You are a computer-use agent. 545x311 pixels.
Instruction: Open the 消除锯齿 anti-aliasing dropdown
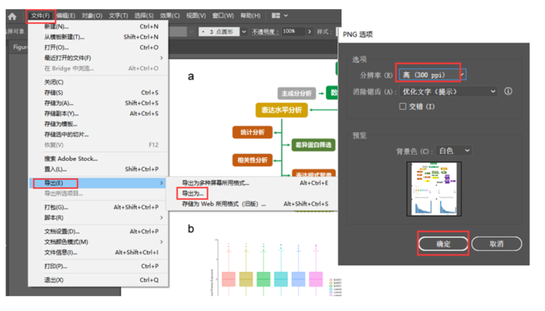click(449, 92)
